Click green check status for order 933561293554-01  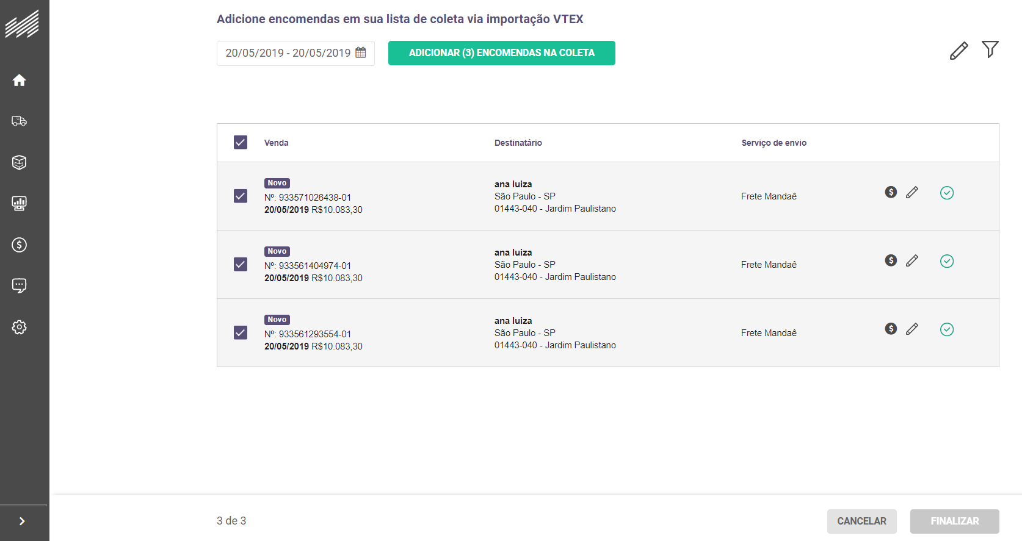(x=947, y=329)
